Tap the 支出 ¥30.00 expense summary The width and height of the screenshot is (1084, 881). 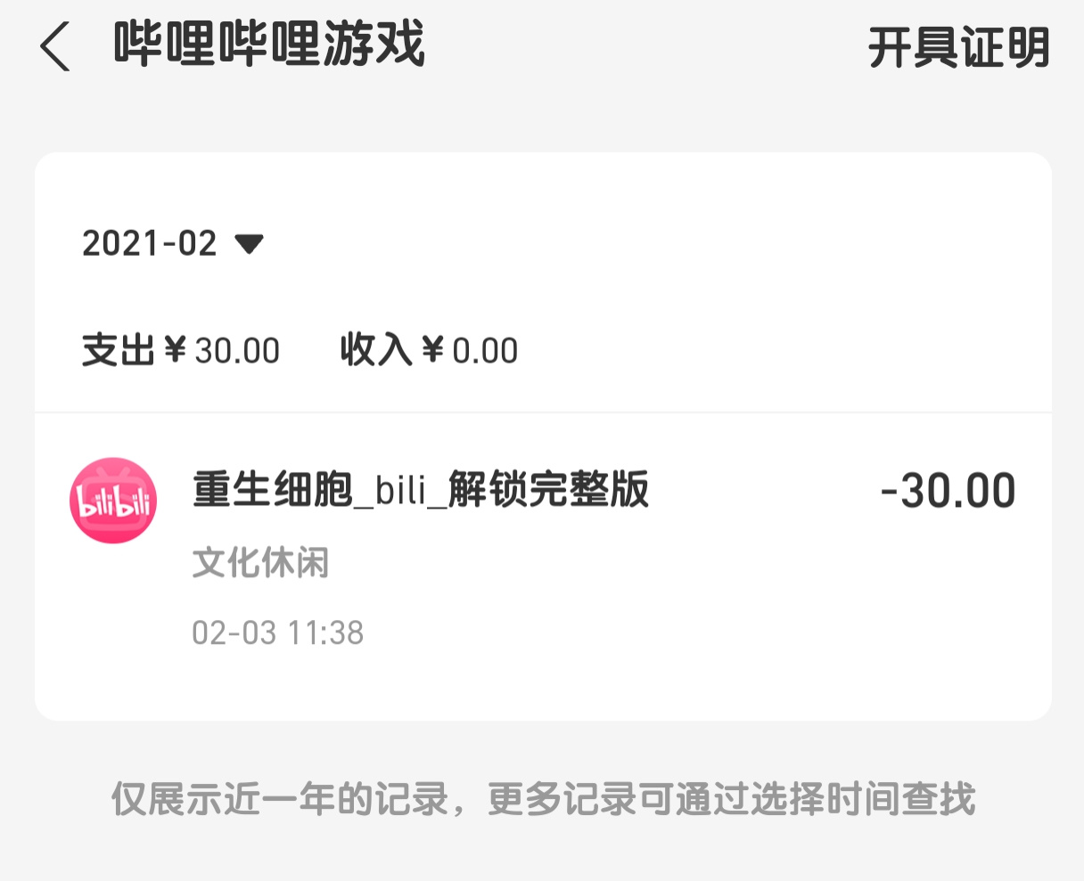[x=181, y=350]
